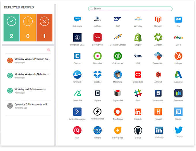Click the Box connector icon

[x=178, y=19]
